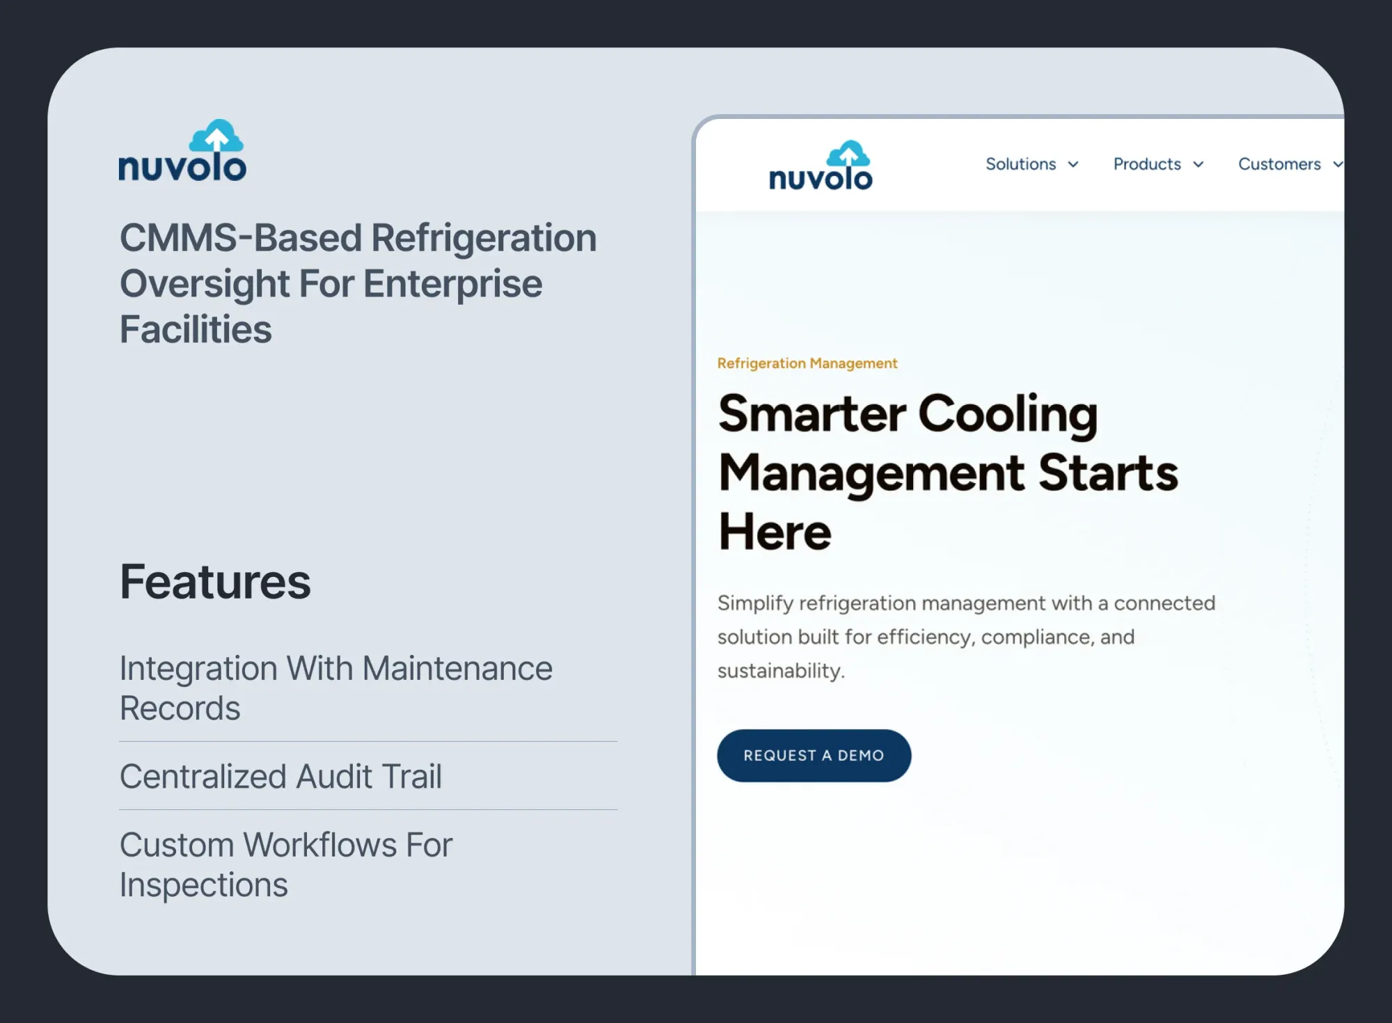Select Custom Workflows For Inspections feature

point(285,864)
